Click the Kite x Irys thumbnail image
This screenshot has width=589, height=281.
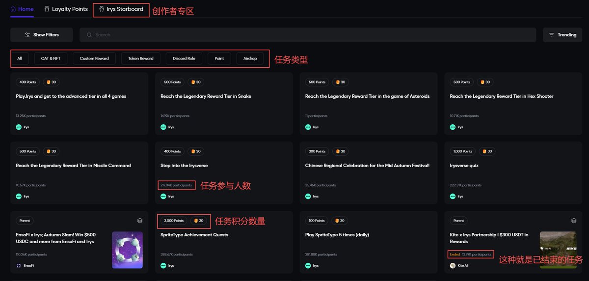click(x=558, y=250)
